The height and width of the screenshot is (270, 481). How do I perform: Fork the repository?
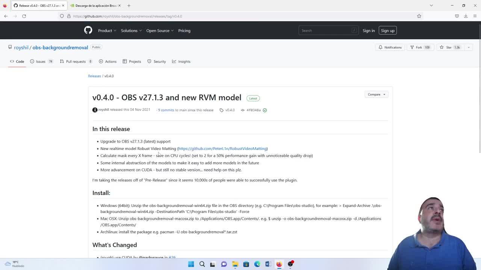[x=420, y=47]
